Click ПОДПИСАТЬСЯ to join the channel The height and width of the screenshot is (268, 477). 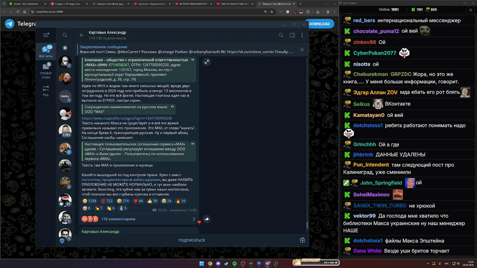[x=192, y=240]
